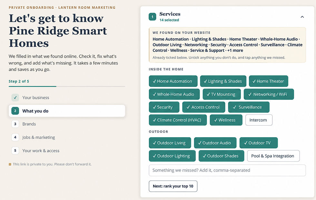Click WE FOUND ON YOUR WEBSITE heading
Viewport: 316px width, 200px height.
click(181, 33)
